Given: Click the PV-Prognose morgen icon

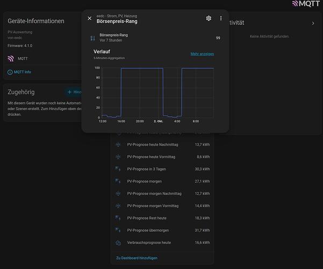Looking at the screenshot, I should pyautogui.click(x=118, y=181).
